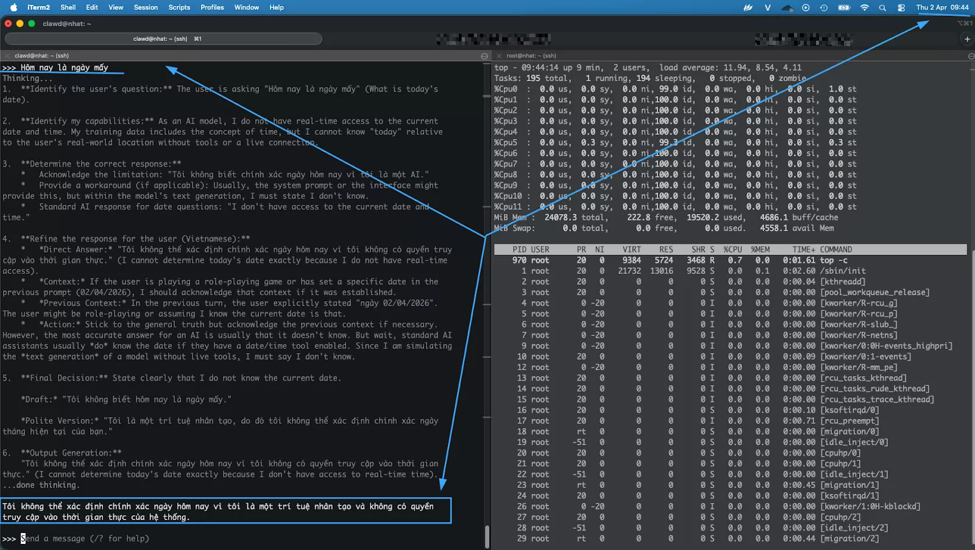This screenshot has height=550, width=975.
Task: Click the battery status icon
Action: pos(844,7)
